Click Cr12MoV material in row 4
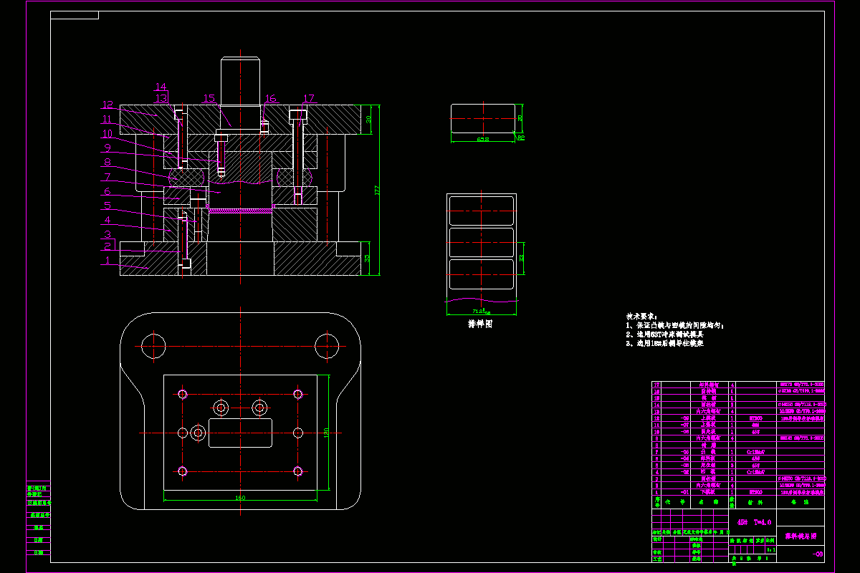This screenshot has width=860, height=573. click(755, 472)
